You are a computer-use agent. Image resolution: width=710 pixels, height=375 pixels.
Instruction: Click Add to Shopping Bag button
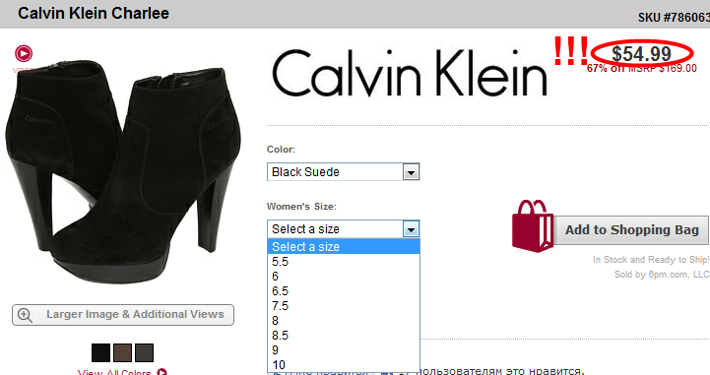pyautogui.click(x=631, y=229)
